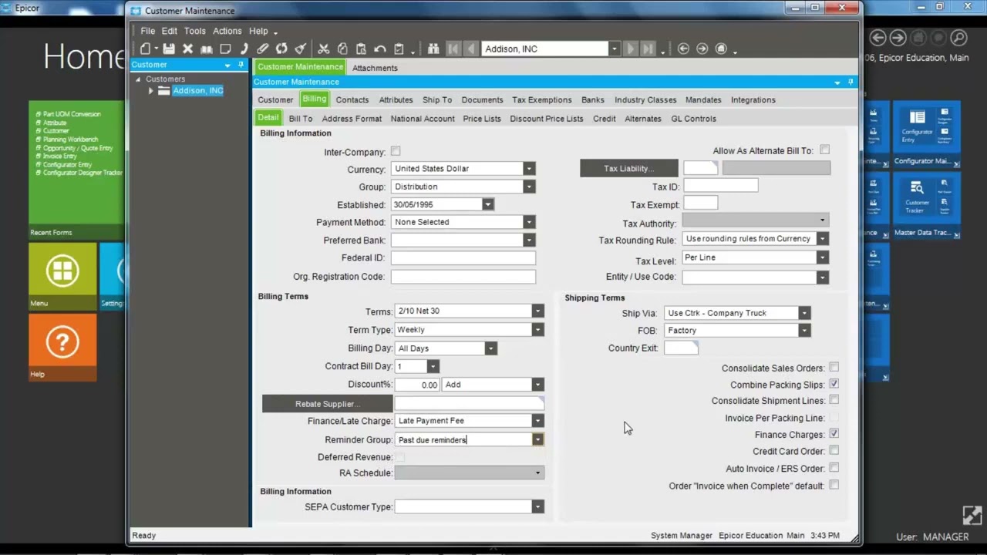Viewport: 987px width, 555px height.
Task: Click the paperclip attachment toolbar icon
Action: pos(263,49)
